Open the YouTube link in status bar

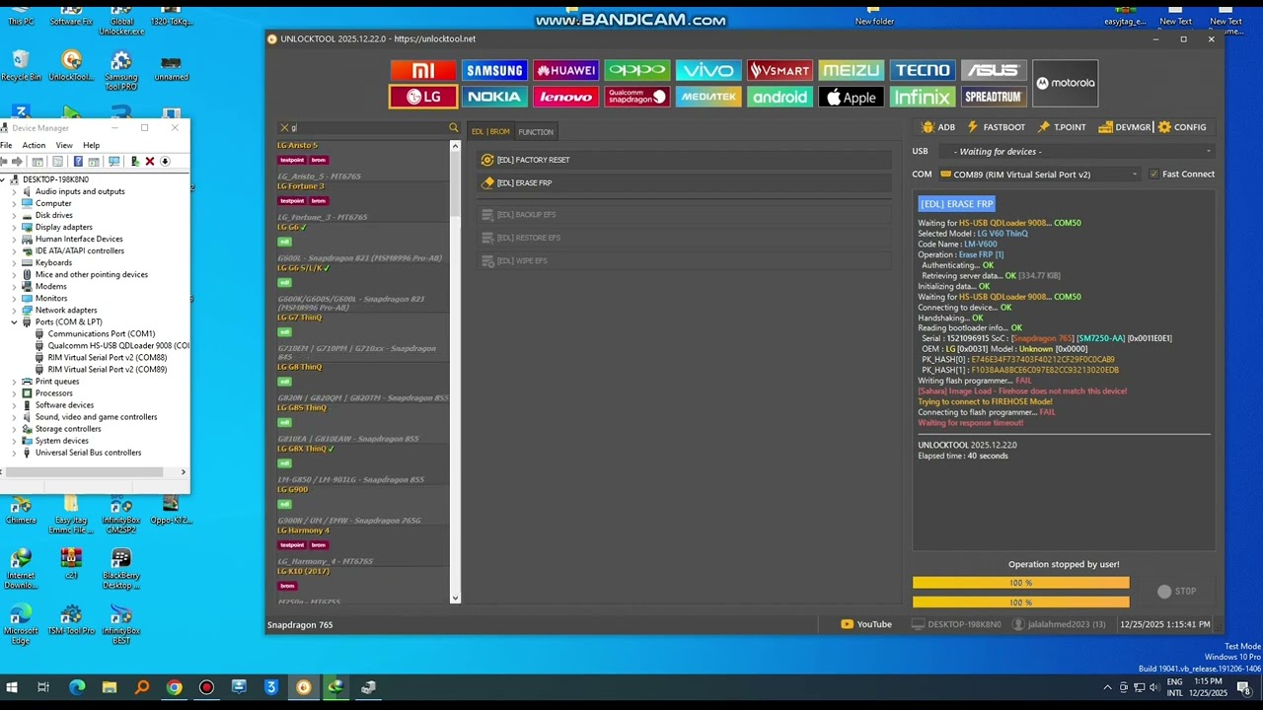(x=866, y=624)
